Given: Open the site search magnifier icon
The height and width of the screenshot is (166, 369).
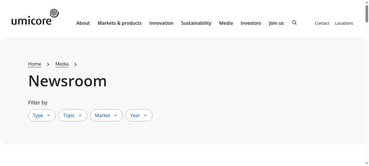Looking at the screenshot, I should [294, 23].
